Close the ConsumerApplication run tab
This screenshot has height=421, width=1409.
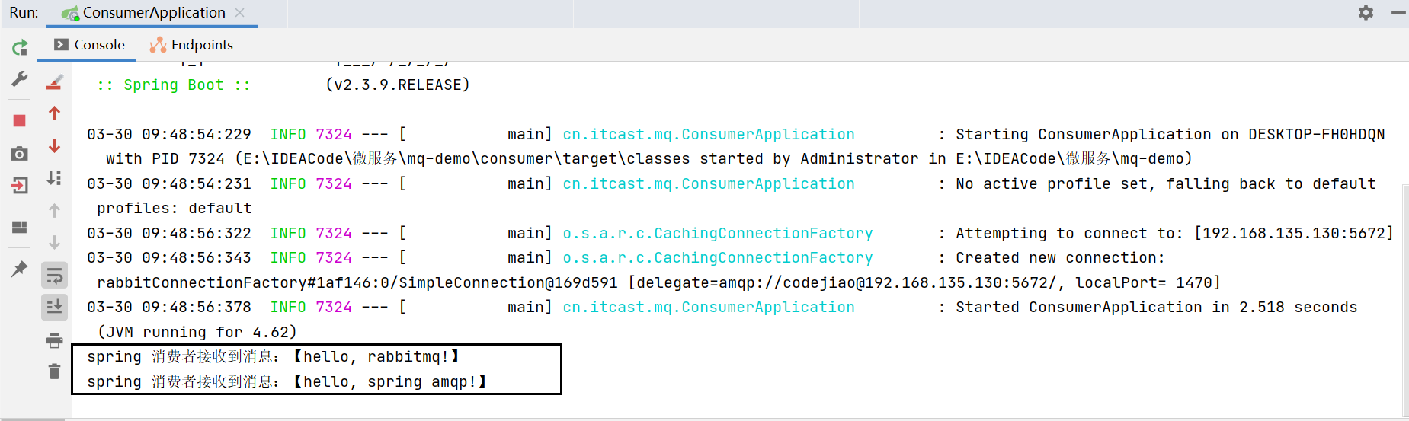click(239, 13)
